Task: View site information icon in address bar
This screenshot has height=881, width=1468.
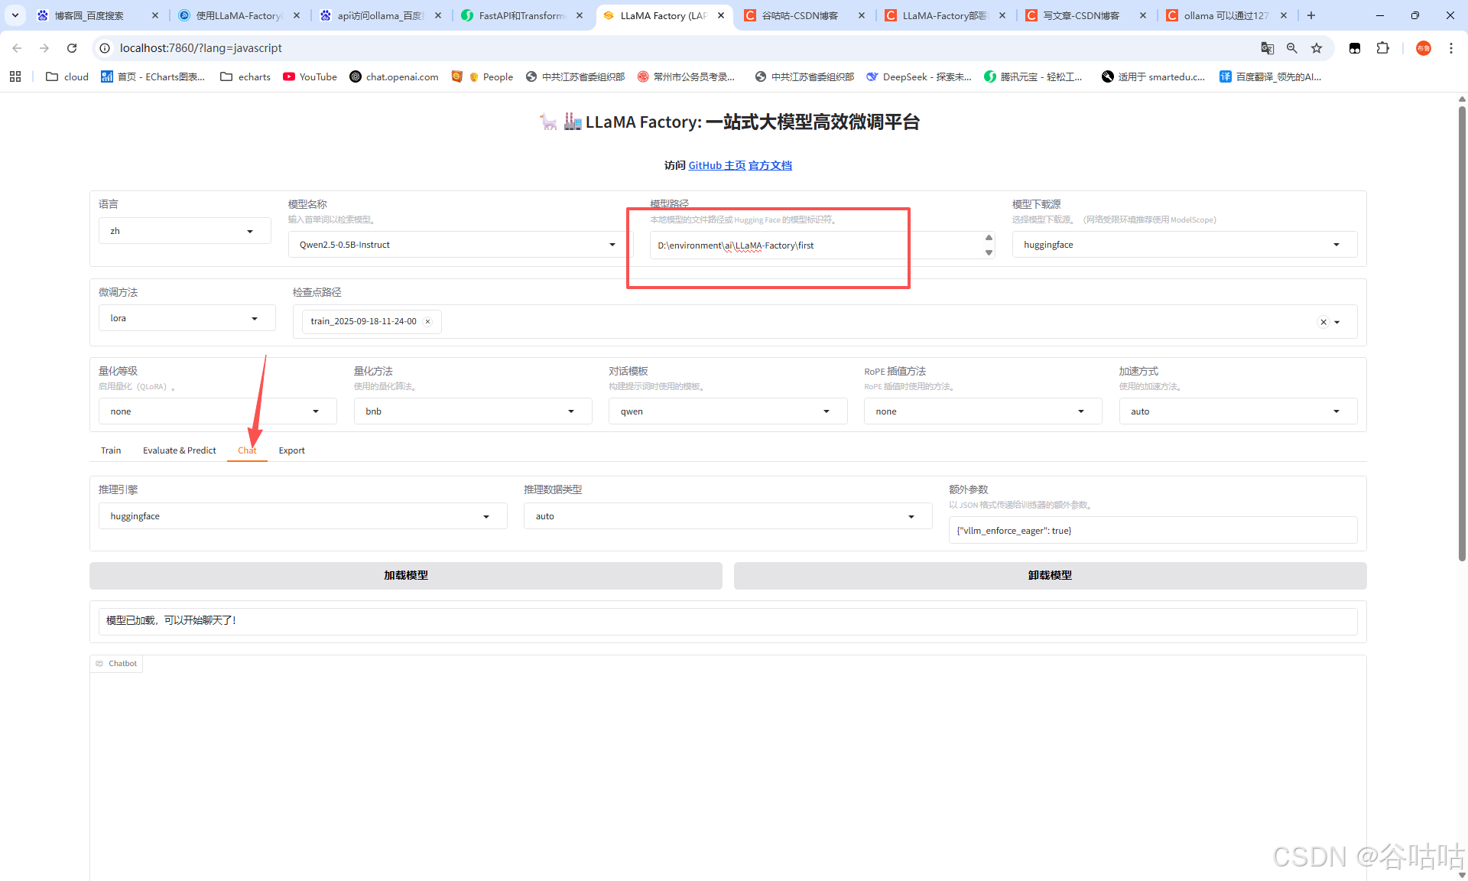Action: pos(105,48)
